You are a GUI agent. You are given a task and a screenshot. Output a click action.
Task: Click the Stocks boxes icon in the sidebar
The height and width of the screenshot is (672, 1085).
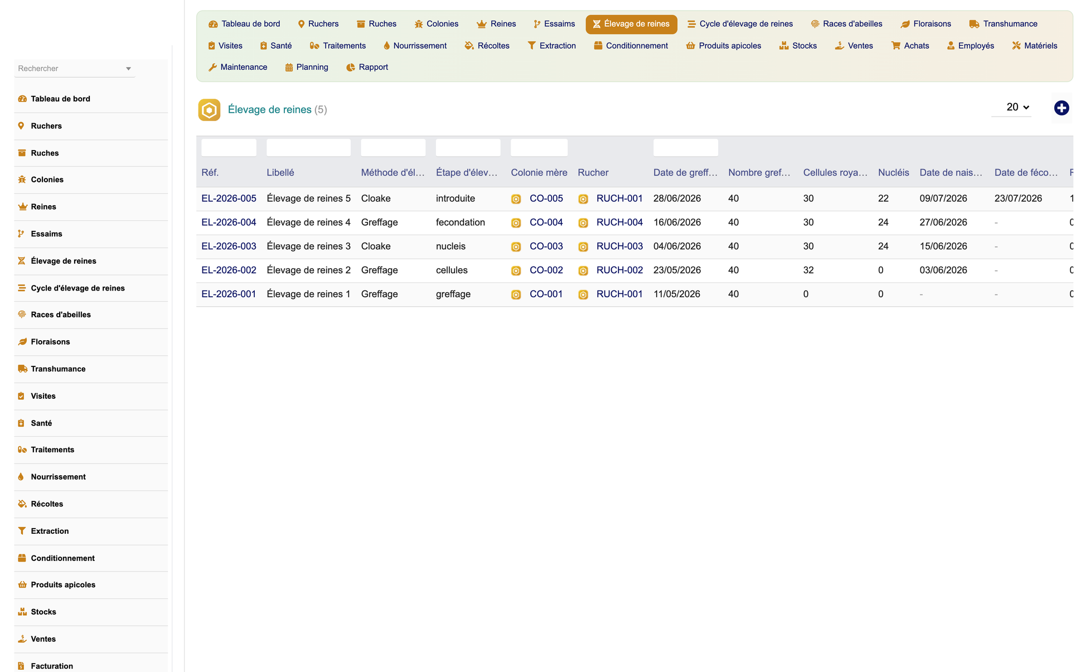(x=22, y=612)
